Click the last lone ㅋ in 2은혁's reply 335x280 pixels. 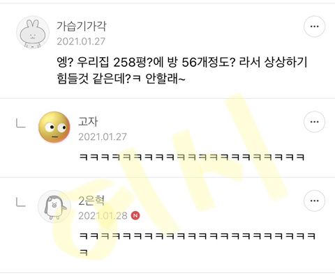[84, 252]
